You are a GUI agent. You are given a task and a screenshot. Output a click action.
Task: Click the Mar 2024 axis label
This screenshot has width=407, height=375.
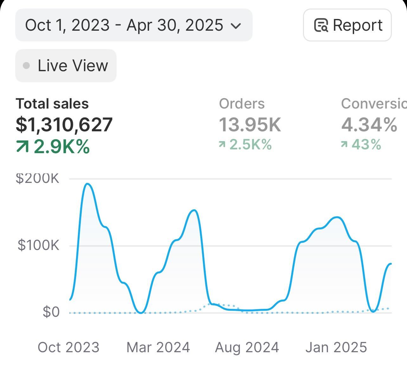click(158, 347)
